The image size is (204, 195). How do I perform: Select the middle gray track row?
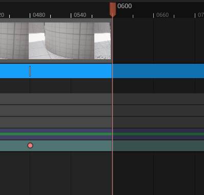(102, 111)
